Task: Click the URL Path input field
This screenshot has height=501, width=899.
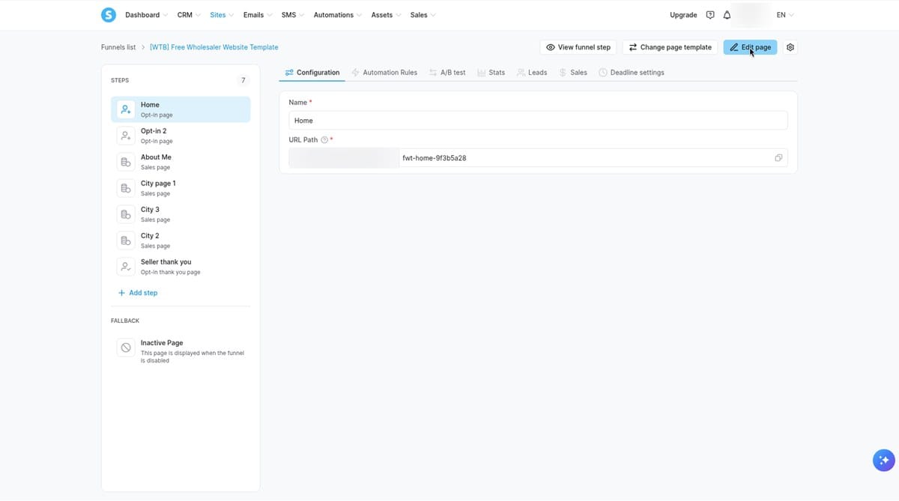Action: point(594,158)
